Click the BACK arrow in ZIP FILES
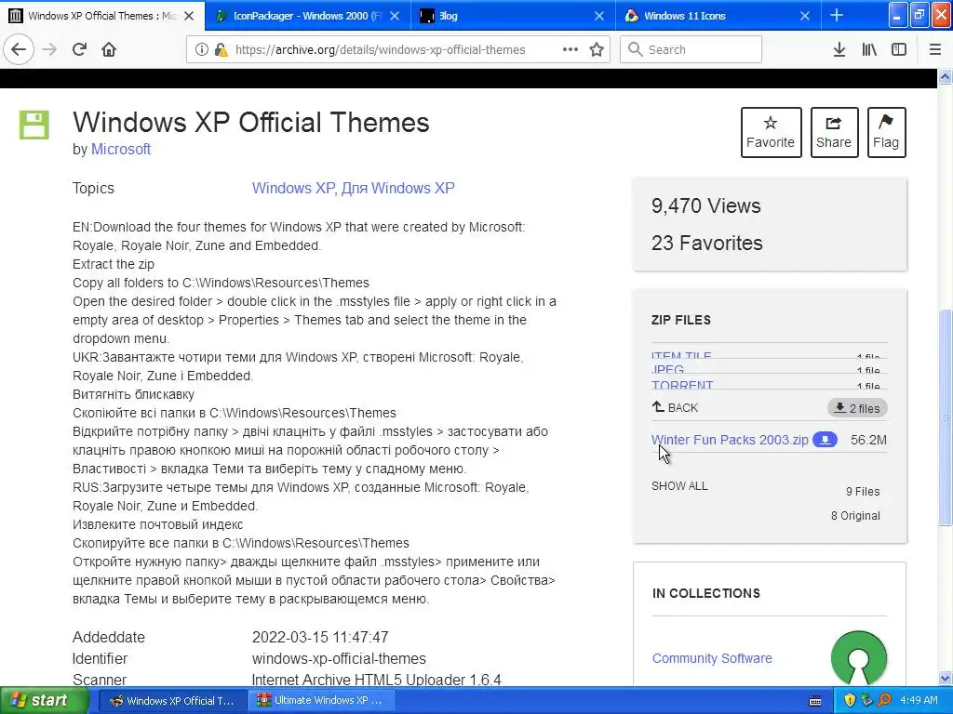The image size is (953, 714). coord(675,407)
